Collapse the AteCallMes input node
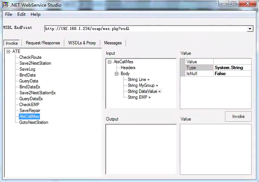 pyautogui.click(x=110, y=62)
